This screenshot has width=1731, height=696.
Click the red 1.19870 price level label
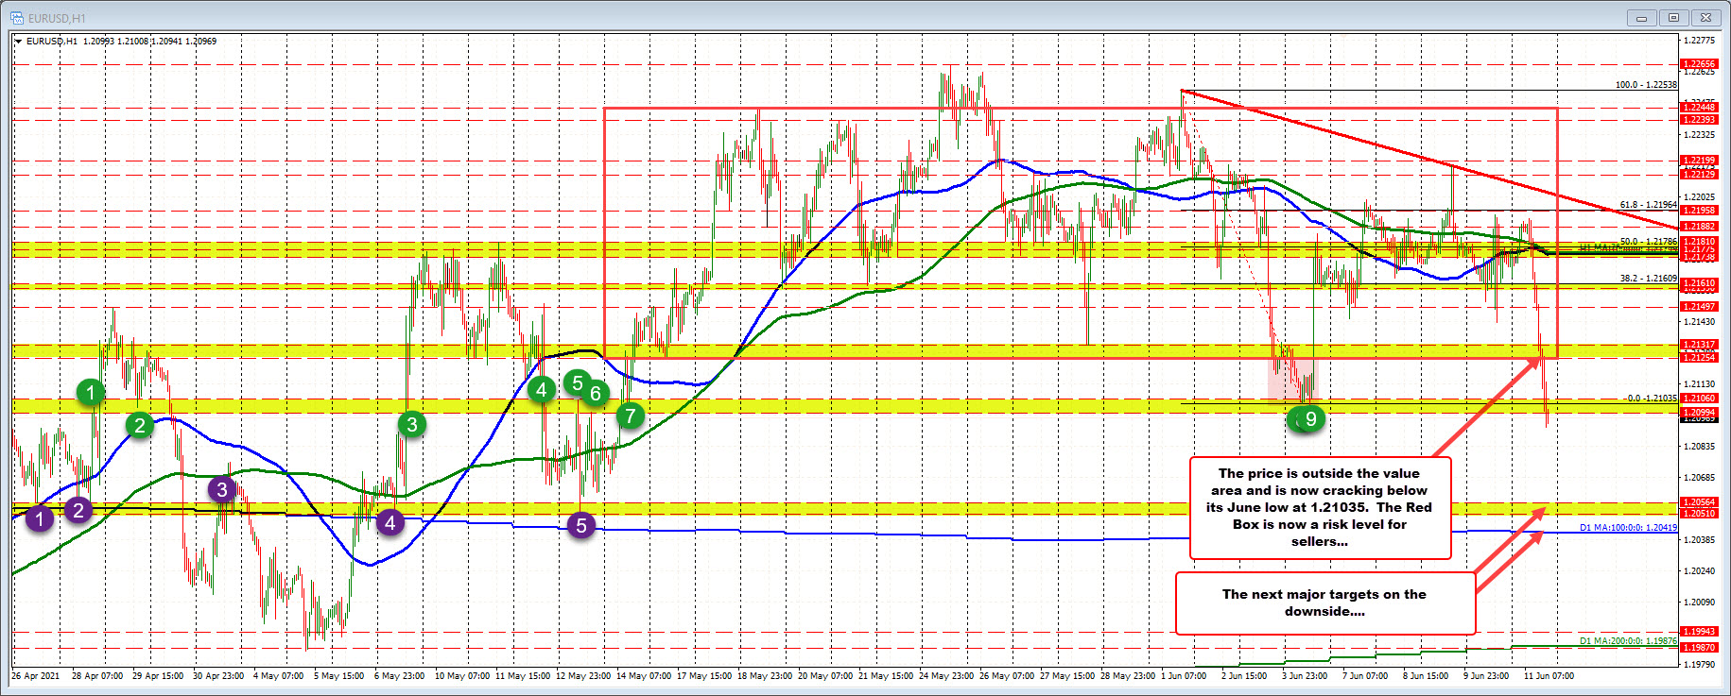[x=1699, y=648]
